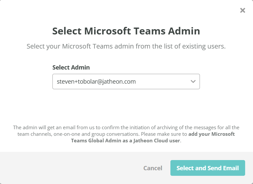Click the chevron arrow in admin dropdown
The width and height of the screenshot is (253, 184).
tap(193, 81)
